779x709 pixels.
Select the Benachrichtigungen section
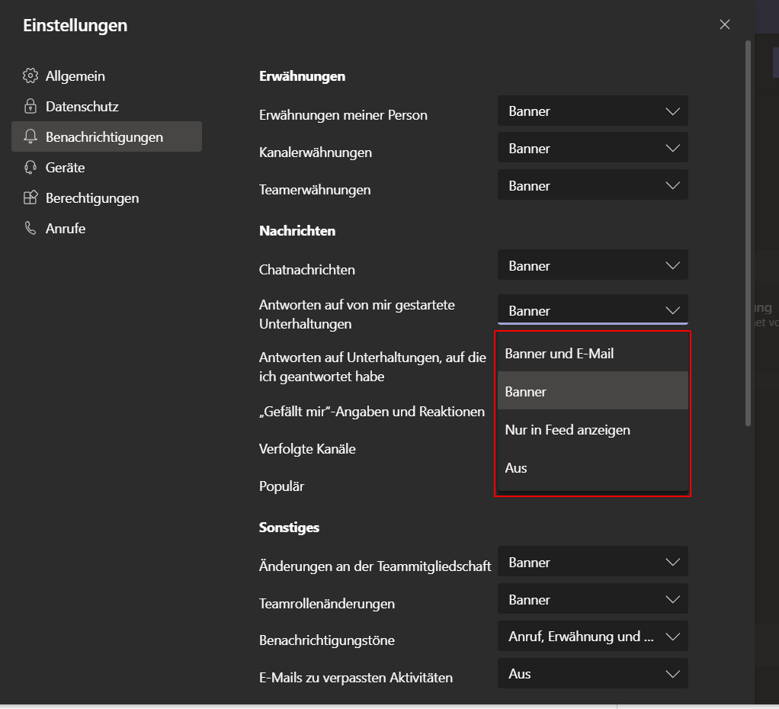click(106, 136)
